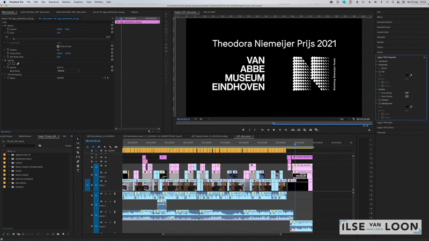
Task: Pick Fill color with the eyedropper
Action: (x=411, y=75)
